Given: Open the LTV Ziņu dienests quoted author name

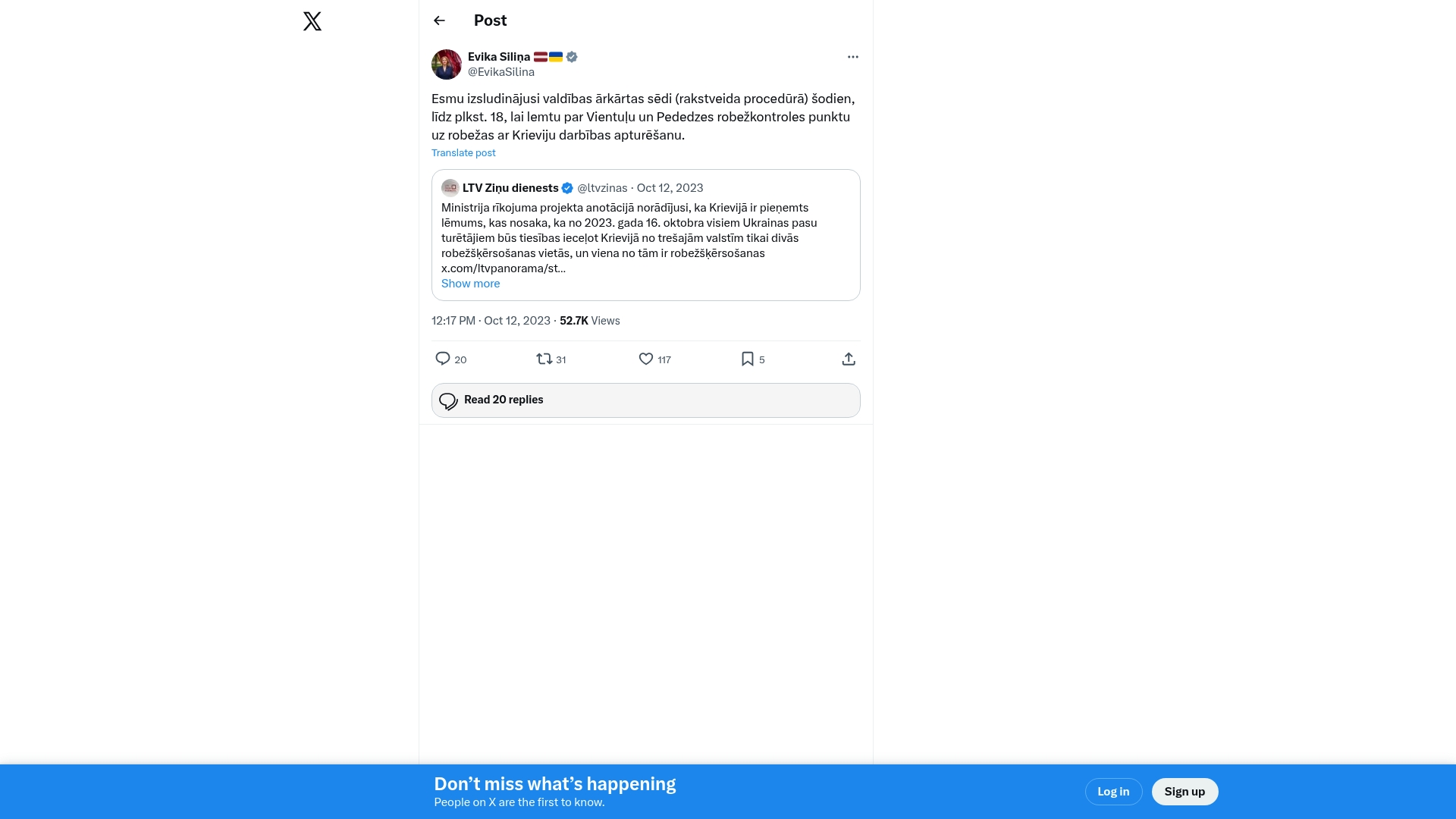Looking at the screenshot, I should (510, 188).
